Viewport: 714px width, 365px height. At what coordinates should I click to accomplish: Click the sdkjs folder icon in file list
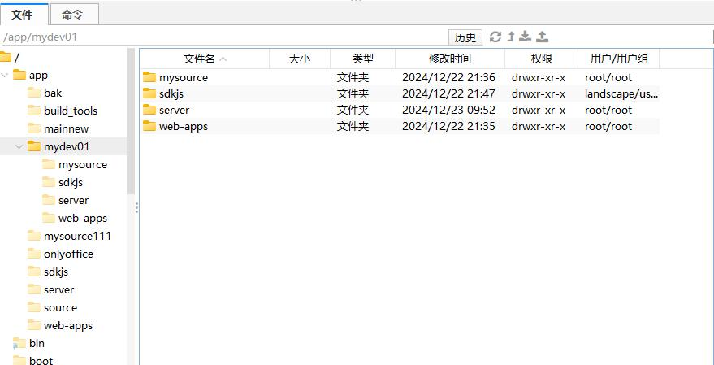149,93
